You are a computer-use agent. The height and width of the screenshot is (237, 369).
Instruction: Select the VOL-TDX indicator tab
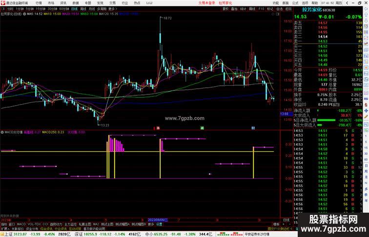(34, 224)
